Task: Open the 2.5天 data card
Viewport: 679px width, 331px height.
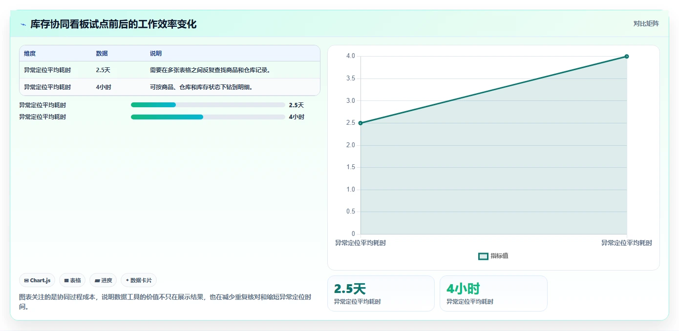Action: point(381,293)
